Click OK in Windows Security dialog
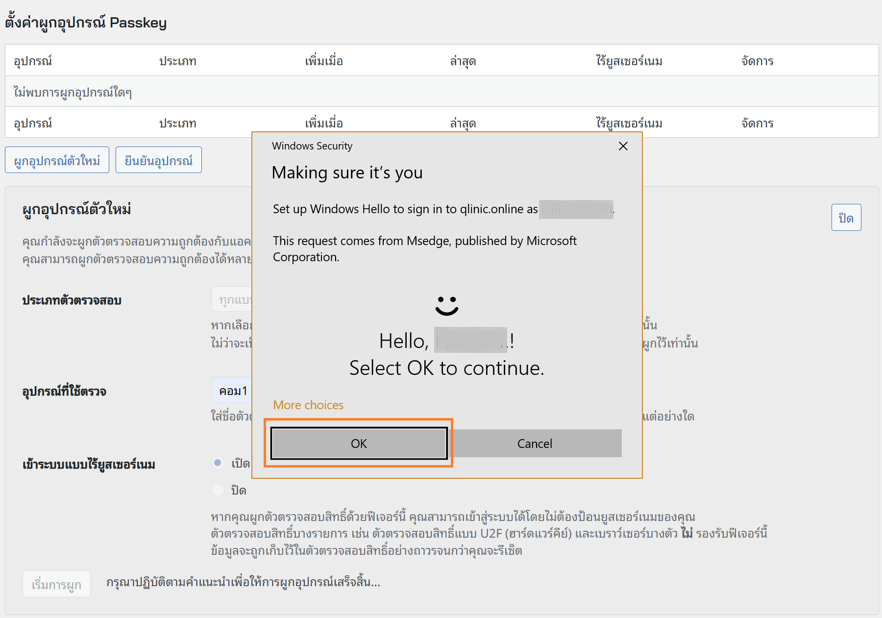The width and height of the screenshot is (882, 618). [x=359, y=444]
